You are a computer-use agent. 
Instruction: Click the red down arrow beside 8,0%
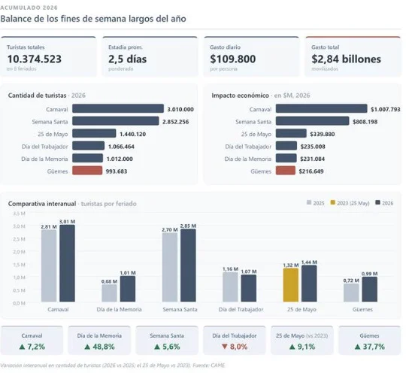(x=225, y=347)
